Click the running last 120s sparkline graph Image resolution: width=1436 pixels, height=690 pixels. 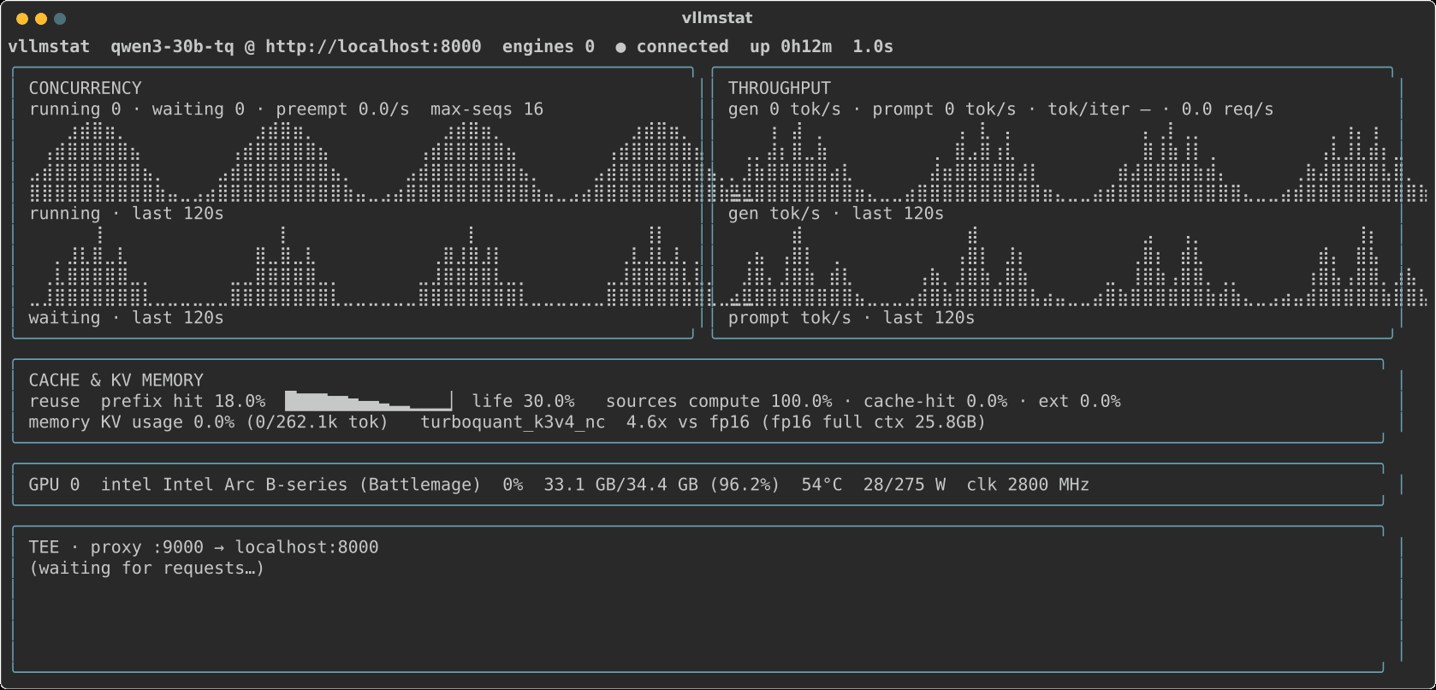[x=365, y=162]
